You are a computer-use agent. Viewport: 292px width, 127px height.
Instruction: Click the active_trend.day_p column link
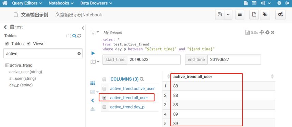tap(127, 107)
